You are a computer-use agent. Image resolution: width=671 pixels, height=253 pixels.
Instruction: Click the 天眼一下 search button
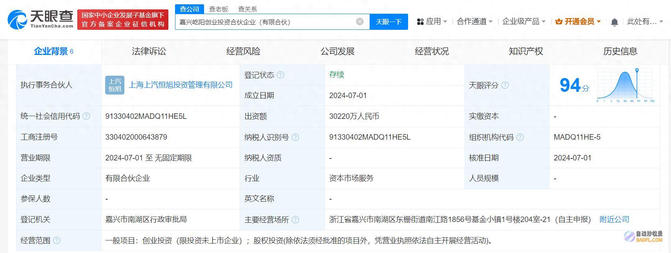coord(389,22)
